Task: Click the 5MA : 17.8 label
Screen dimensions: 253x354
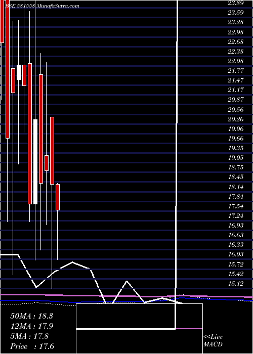Action: pos(29,336)
